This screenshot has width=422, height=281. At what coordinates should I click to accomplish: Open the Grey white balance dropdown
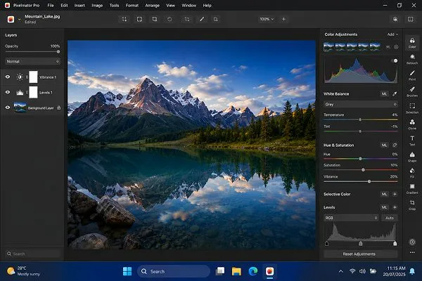point(362,105)
